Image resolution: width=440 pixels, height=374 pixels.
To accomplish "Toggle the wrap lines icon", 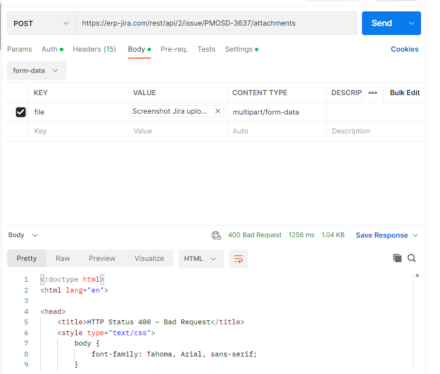I will tap(238, 258).
